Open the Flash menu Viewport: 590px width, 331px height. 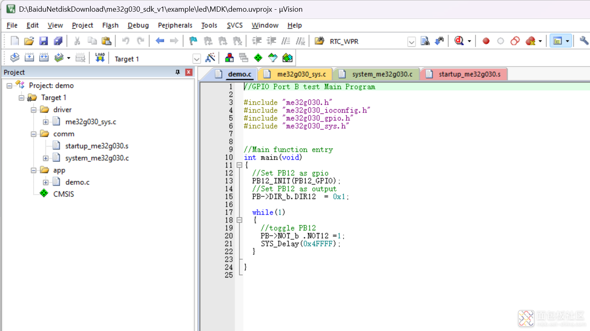(x=110, y=25)
